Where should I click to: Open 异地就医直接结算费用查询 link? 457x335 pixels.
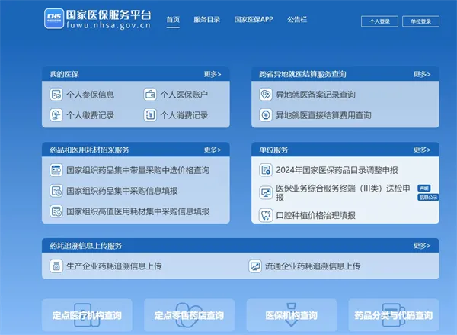coord(324,115)
